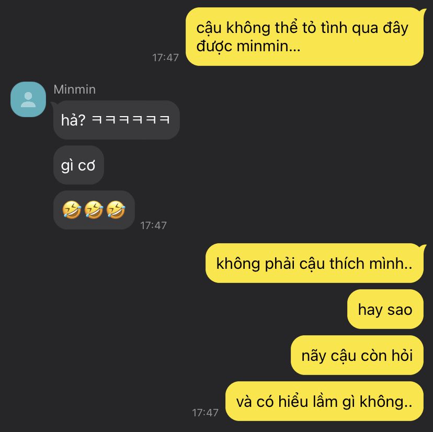Select the 'không phải cậu thích mình..' bubble
Image resolution: width=433 pixels, height=432 pixels.
pyautogui.click(x=314, y=263)
